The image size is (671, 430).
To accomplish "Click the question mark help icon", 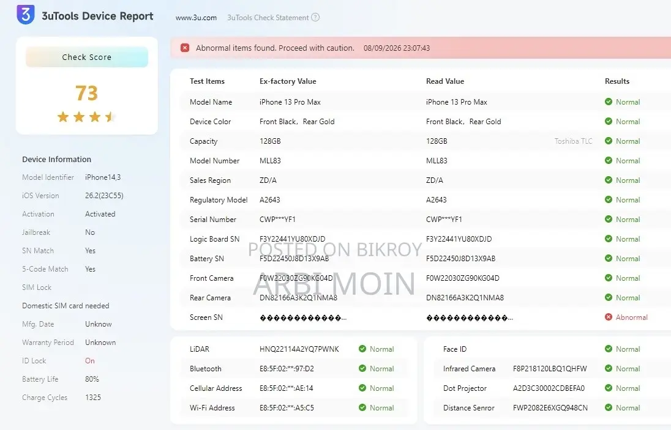I will 315,18.
